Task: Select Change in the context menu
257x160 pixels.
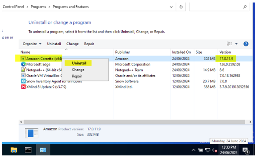Action: [78, 70]
